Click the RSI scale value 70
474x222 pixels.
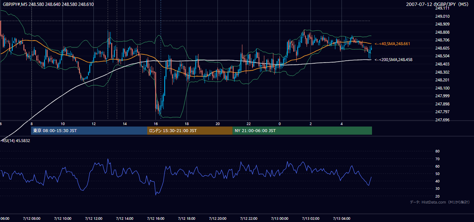[437, 159]
